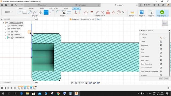Toggle the Show Constraints checkbox
The image size is (171, 96).
(161, 68)
